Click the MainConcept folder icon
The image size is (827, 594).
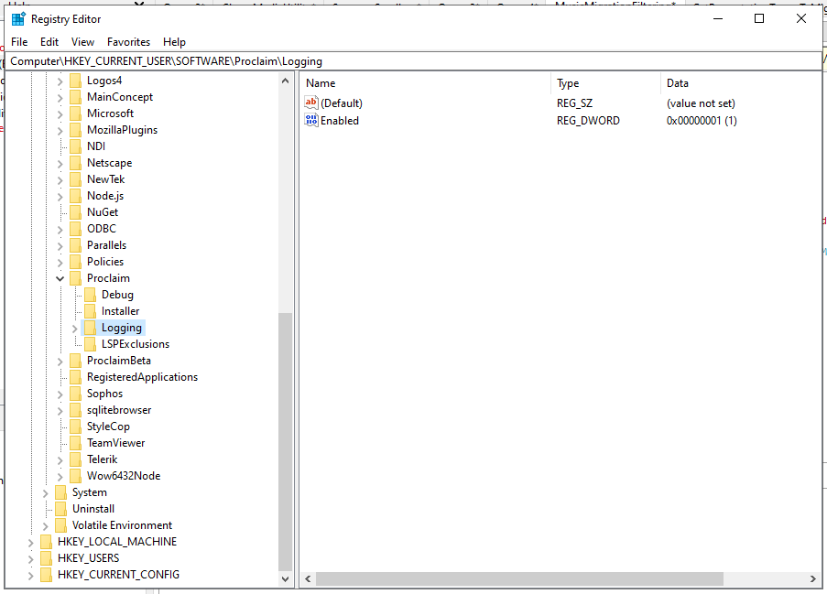pyautogui.click(x=76, y=97)
